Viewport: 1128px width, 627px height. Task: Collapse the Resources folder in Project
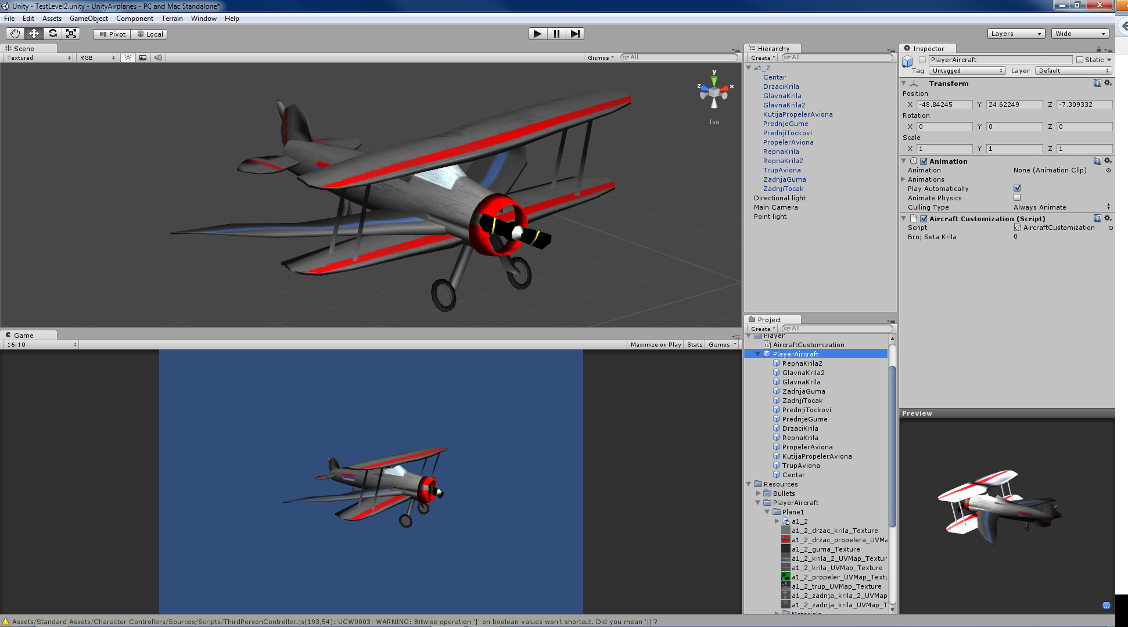(x=749, y=484)
